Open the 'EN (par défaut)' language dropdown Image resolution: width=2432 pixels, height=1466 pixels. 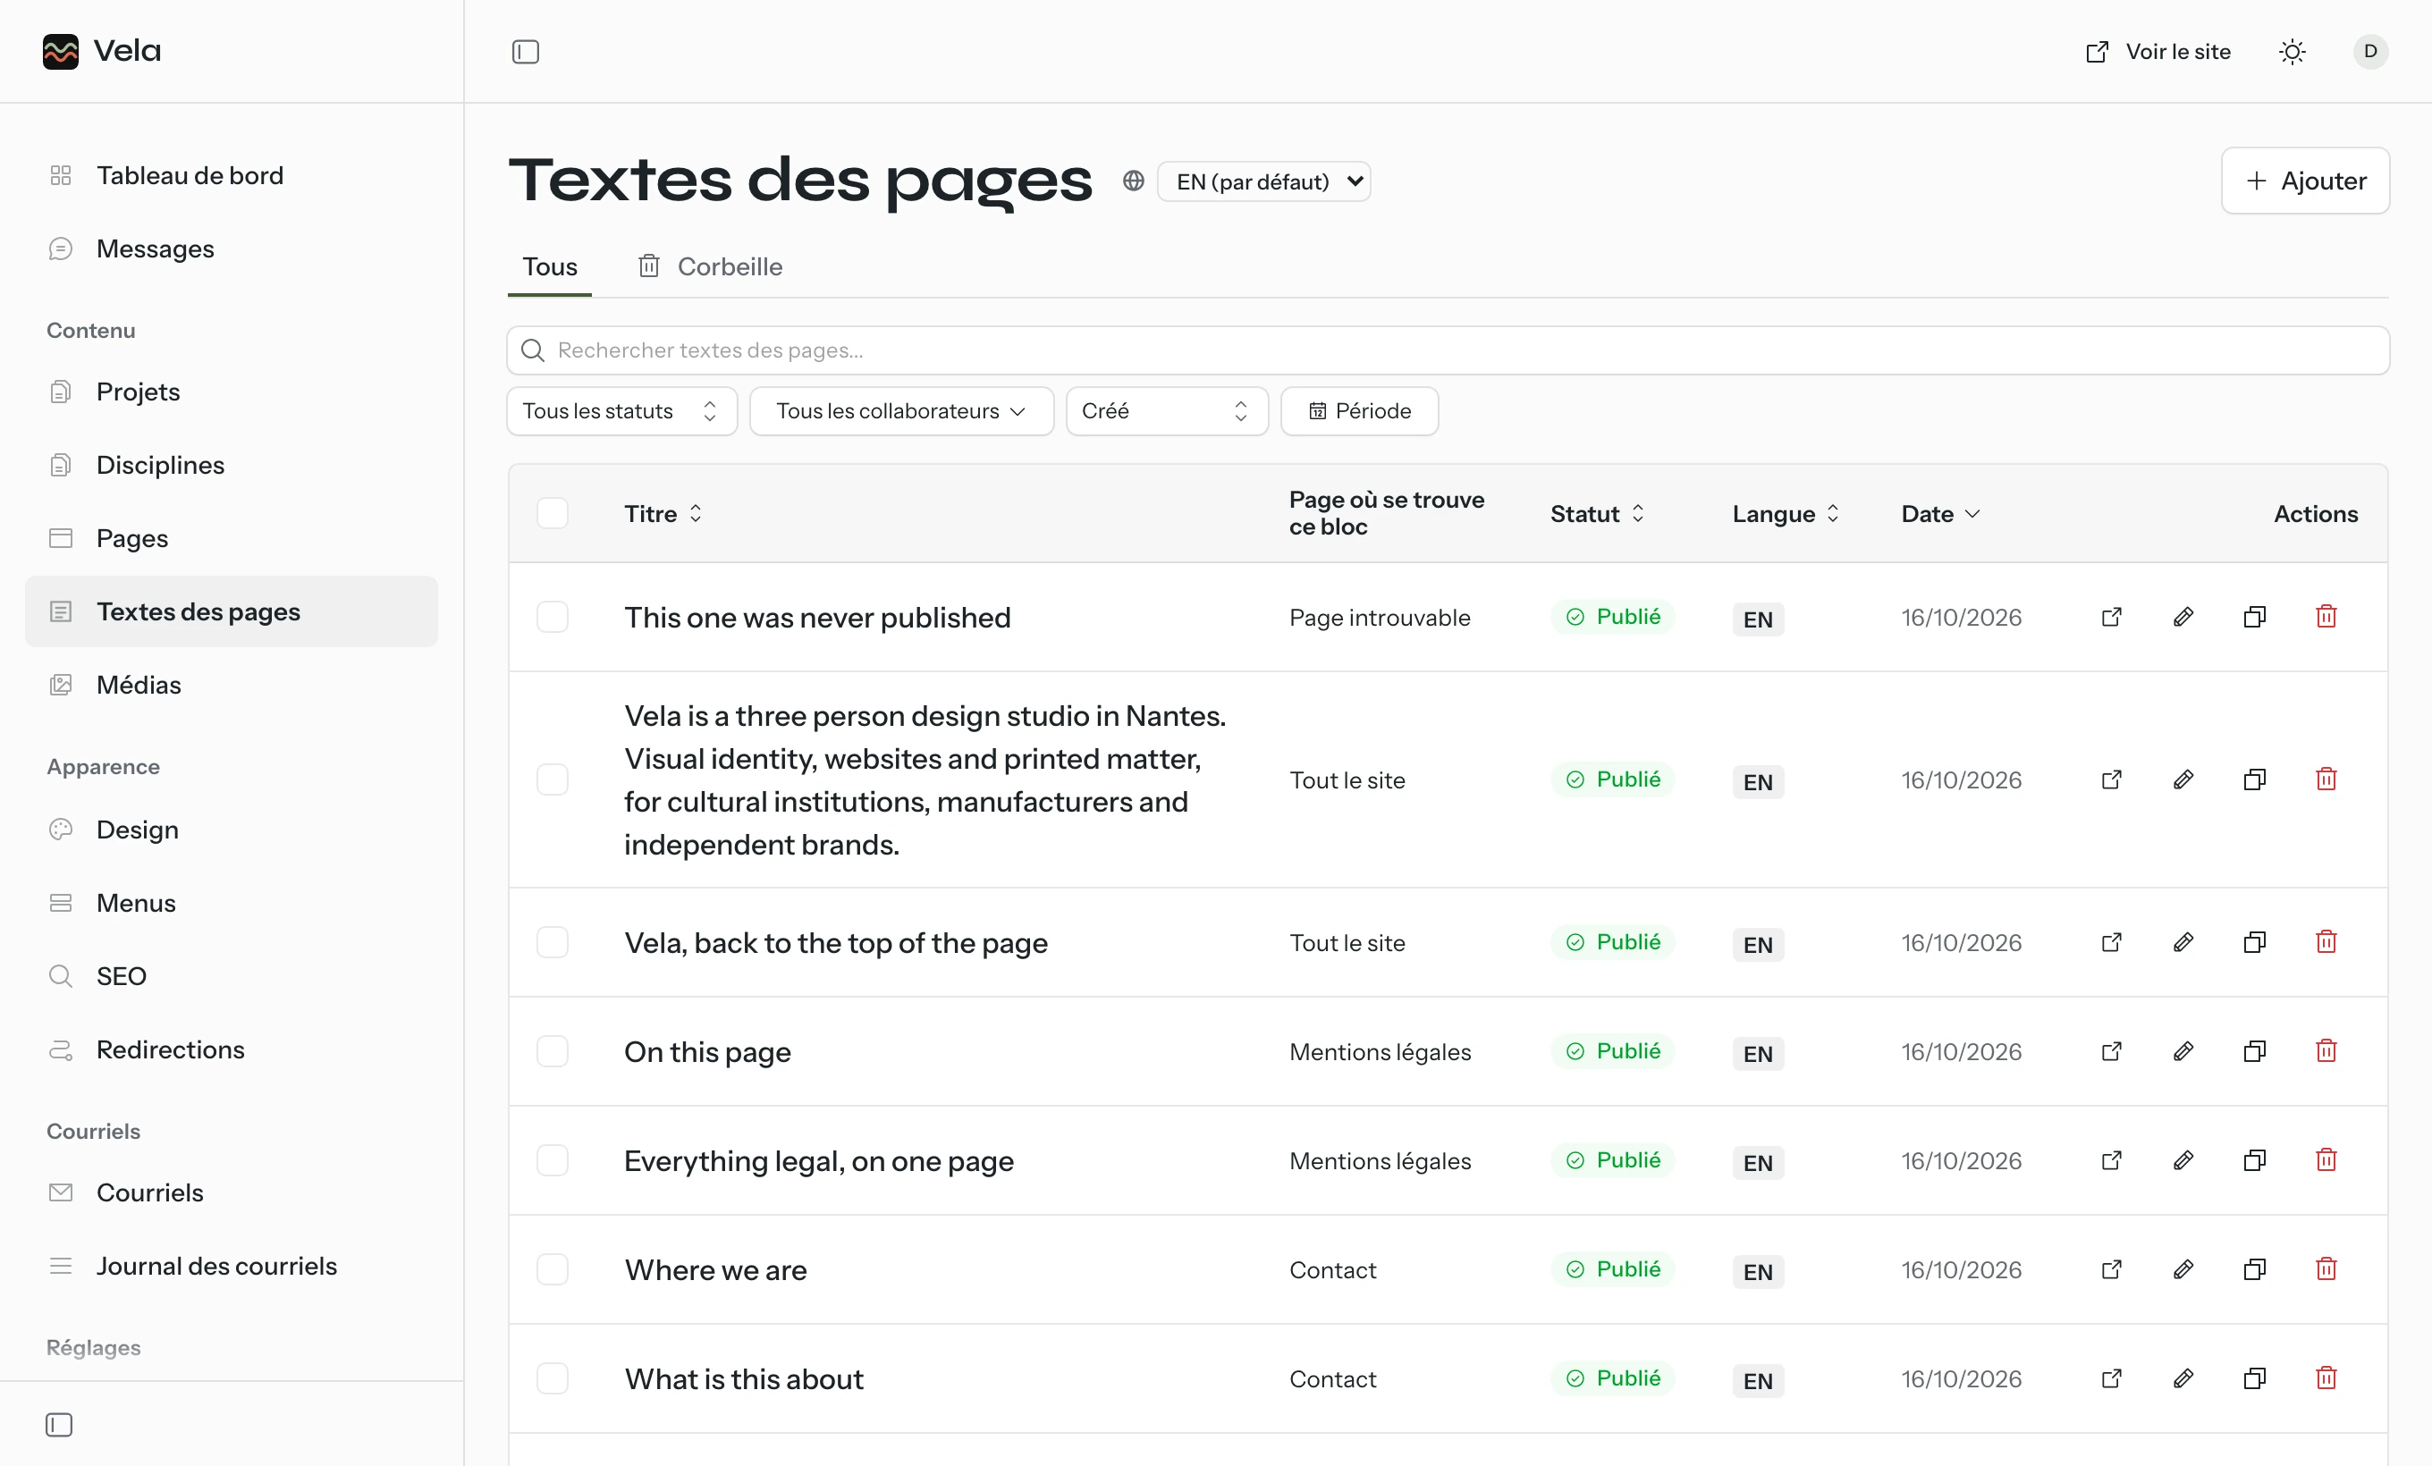click(x=1264, y=181)
